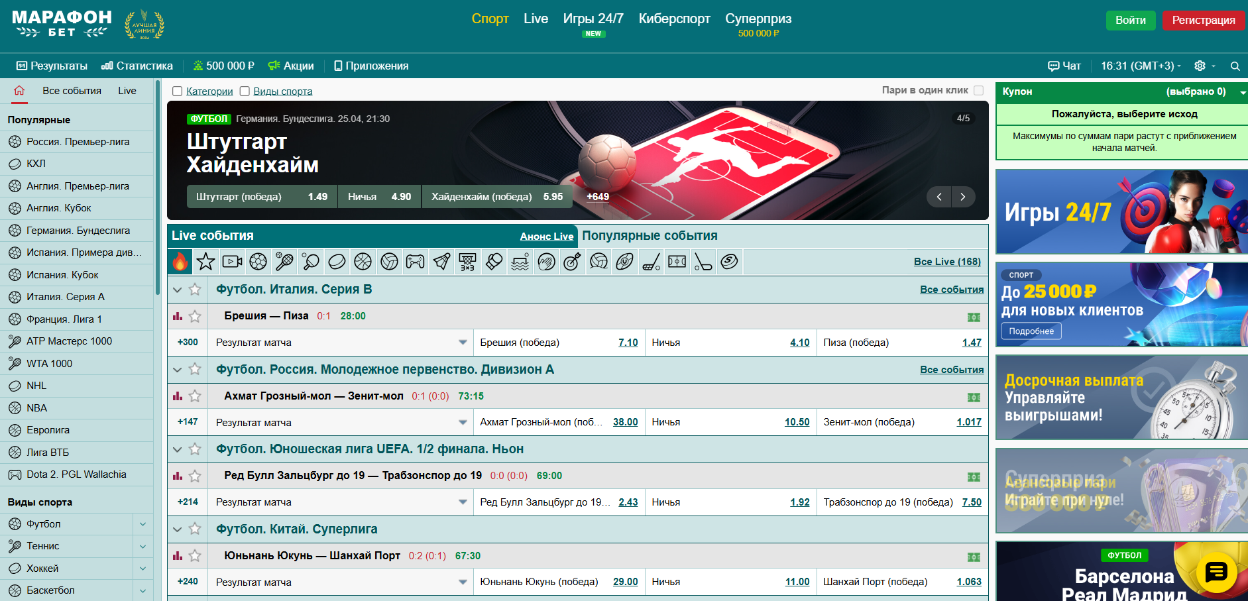
Task: Filter live events by futsal pitch icon
Action: click(677, 262)
